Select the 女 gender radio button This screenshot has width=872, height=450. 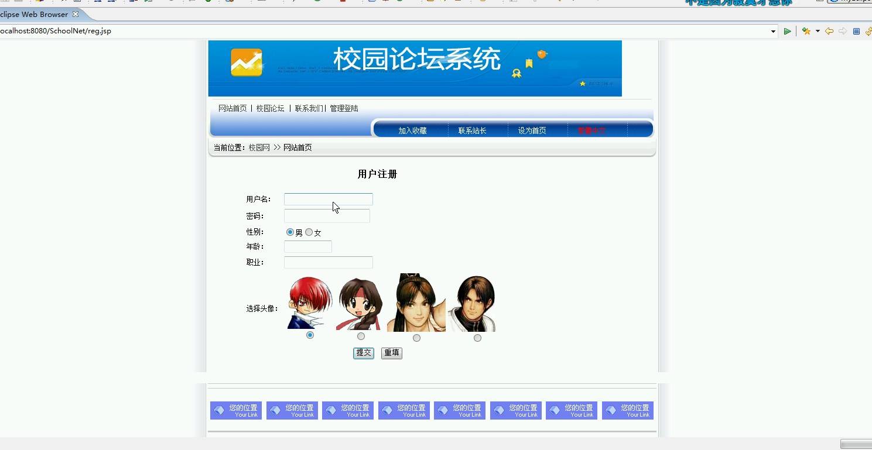point(309,232)
